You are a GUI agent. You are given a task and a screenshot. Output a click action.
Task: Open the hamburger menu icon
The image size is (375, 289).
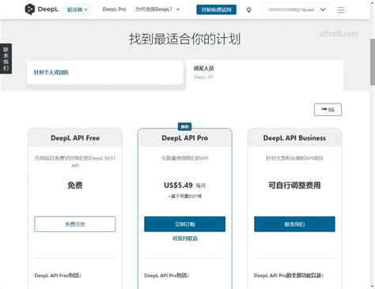341,10
